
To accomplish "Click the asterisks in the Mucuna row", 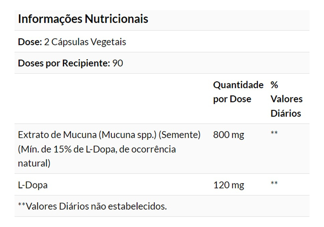I will coord(274,133).
